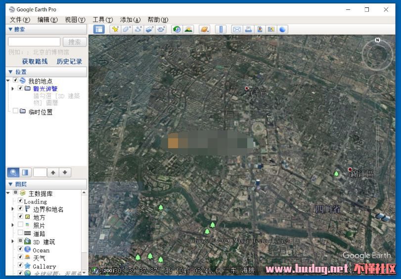Open the 添加(A) menu
This screenshot has width=401, height=279.
click(x=131, y=20)
